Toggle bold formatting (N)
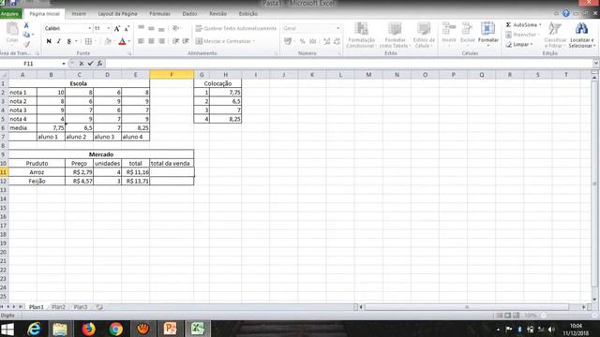The image size is (600, 337). 49,41
